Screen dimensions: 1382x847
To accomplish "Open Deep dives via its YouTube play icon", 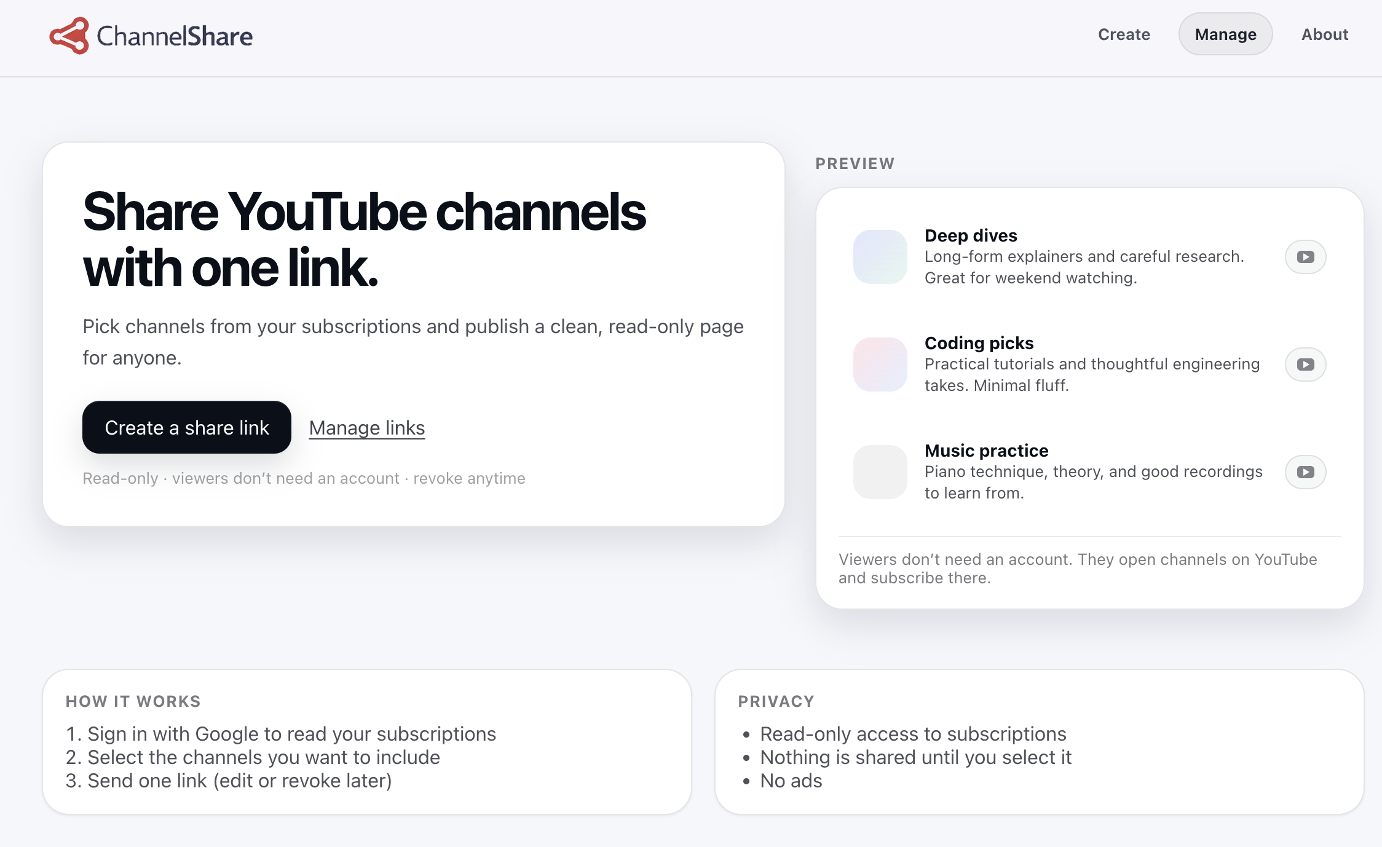I will tap(1305, 257).
